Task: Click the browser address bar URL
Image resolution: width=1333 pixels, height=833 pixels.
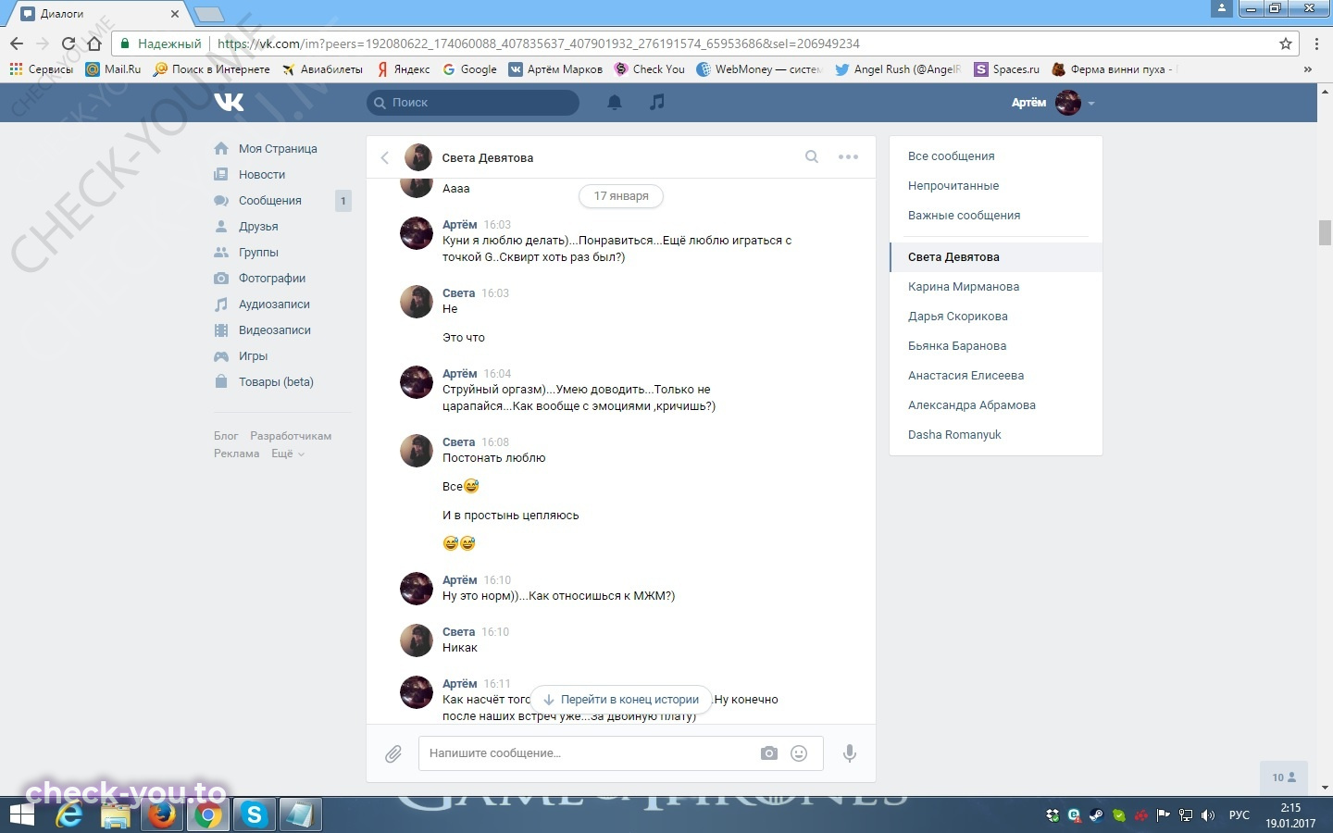Action: [x=539, y=44]
